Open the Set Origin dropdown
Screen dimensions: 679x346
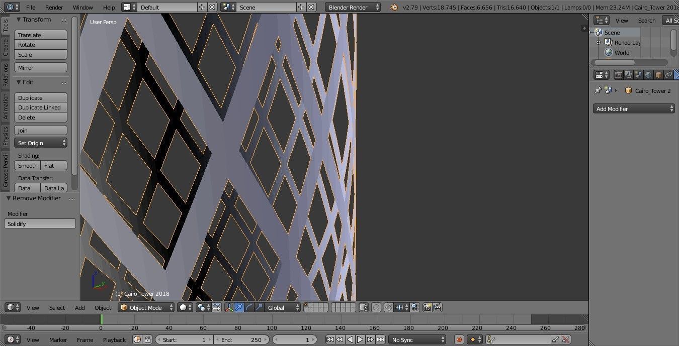[41, 143]
